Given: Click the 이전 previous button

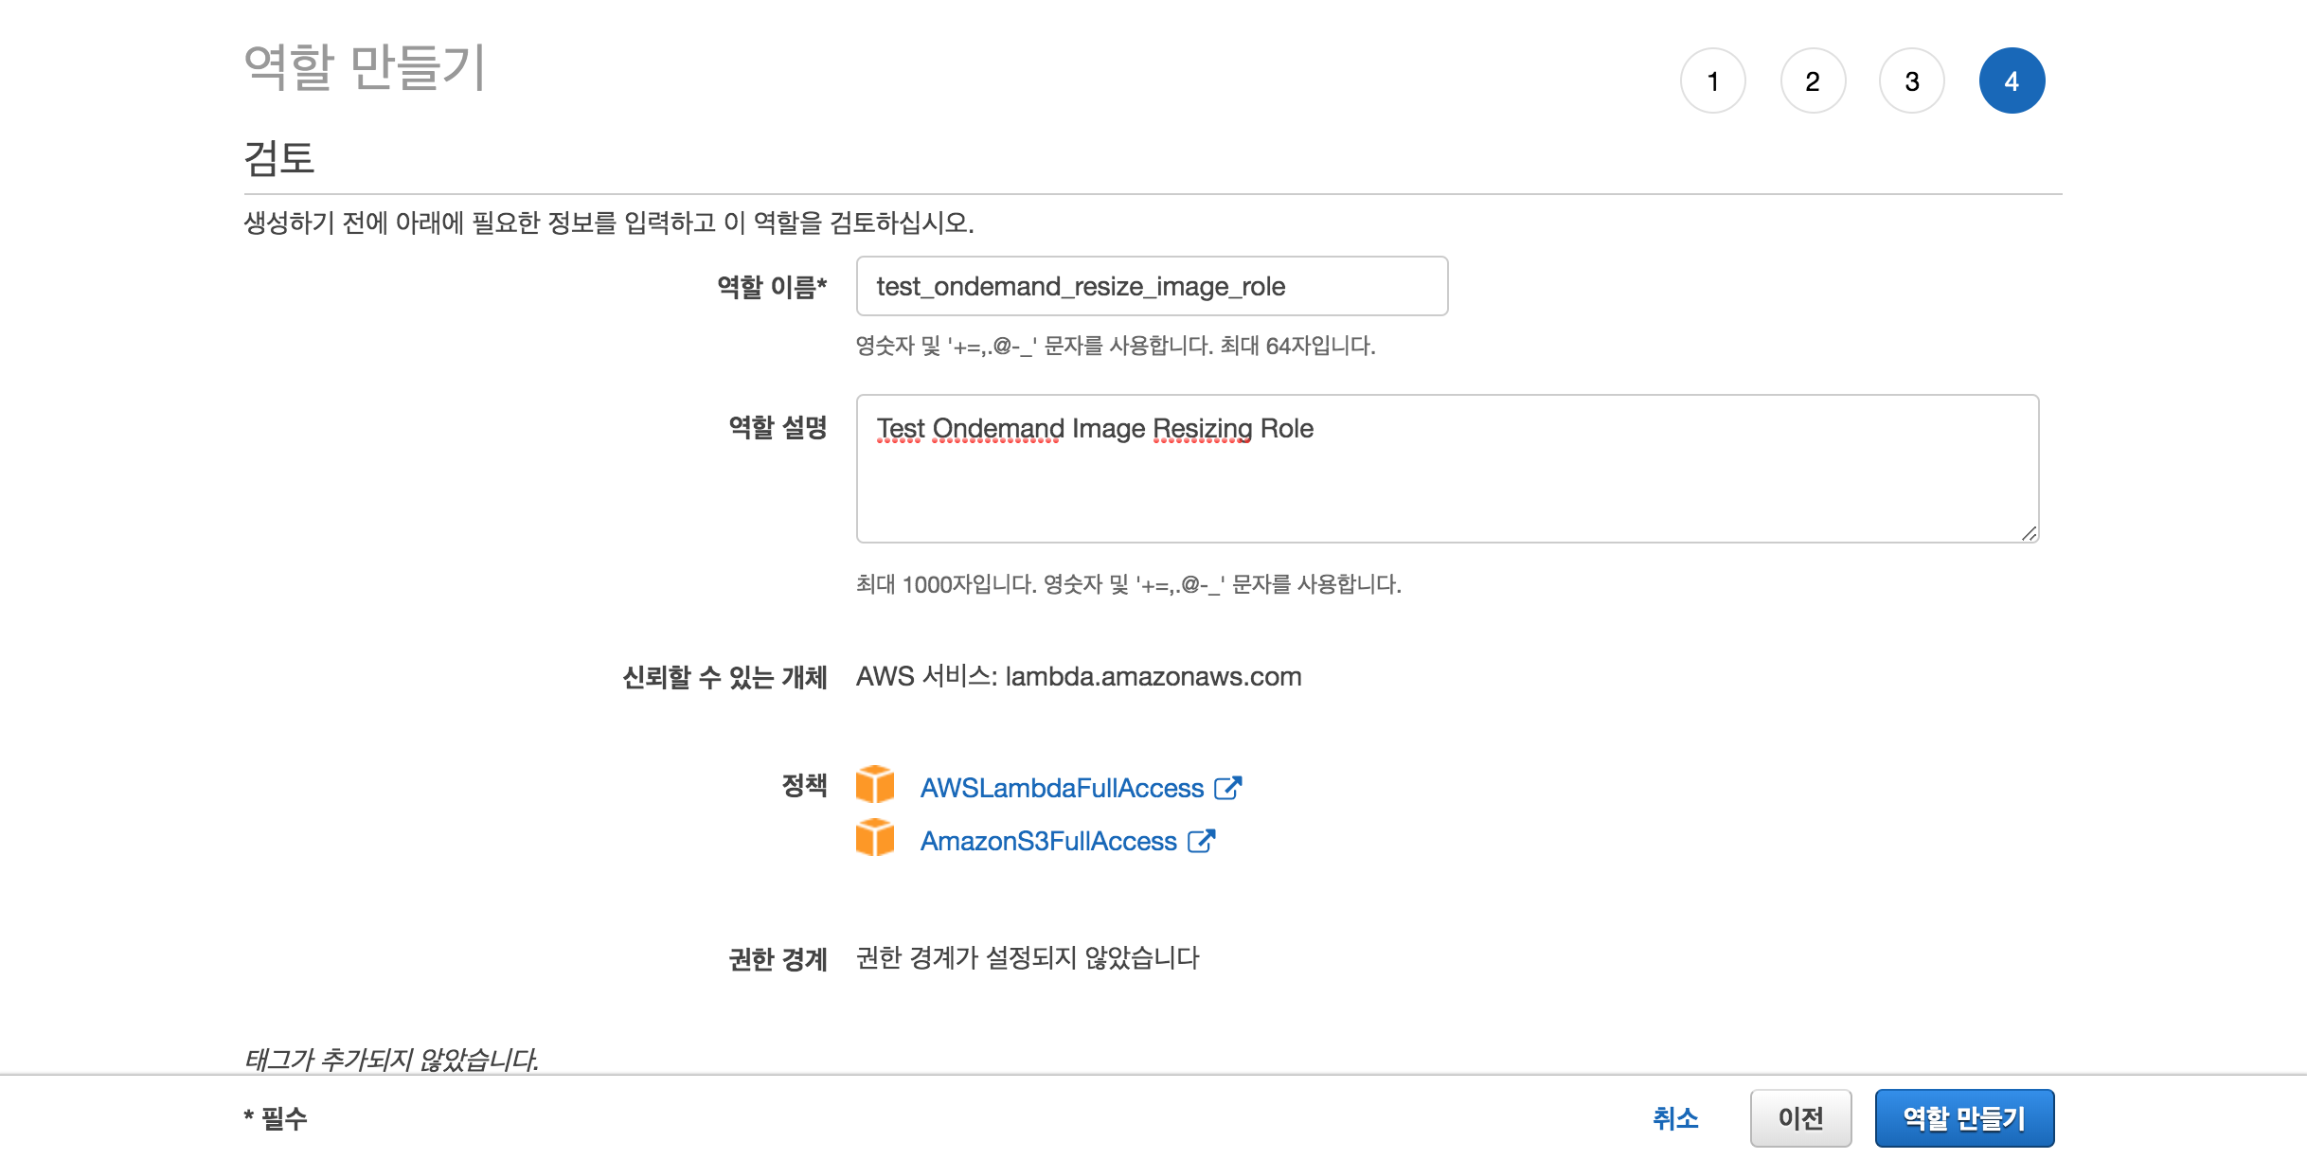Looking at the screenshot, I should (1800, 1118).
